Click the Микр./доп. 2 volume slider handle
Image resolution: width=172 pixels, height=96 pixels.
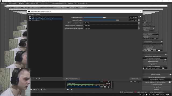pyautogui.click(x=102, y=87)
